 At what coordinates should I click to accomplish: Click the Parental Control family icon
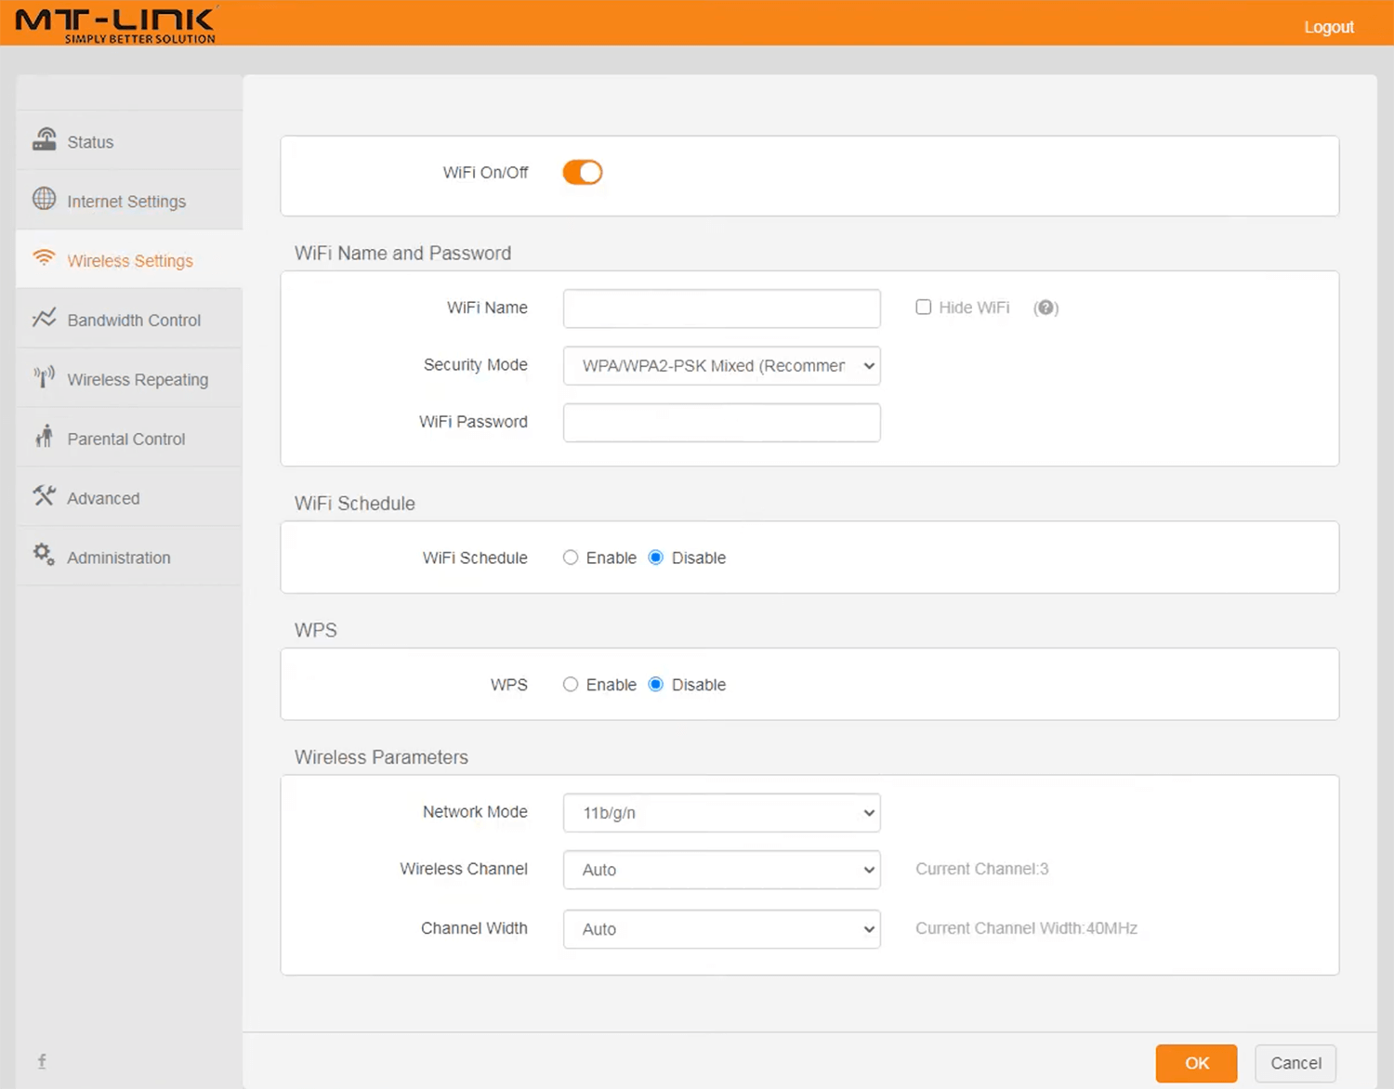click(45, 437)
